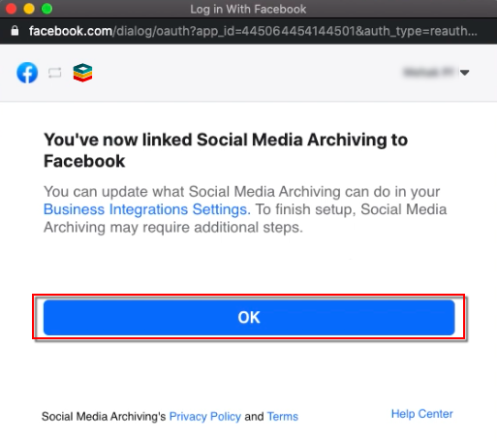Screen dimensions: 497x441
Task: Click "Social Media Archiving's" footer text
Action: coord(104,417)
